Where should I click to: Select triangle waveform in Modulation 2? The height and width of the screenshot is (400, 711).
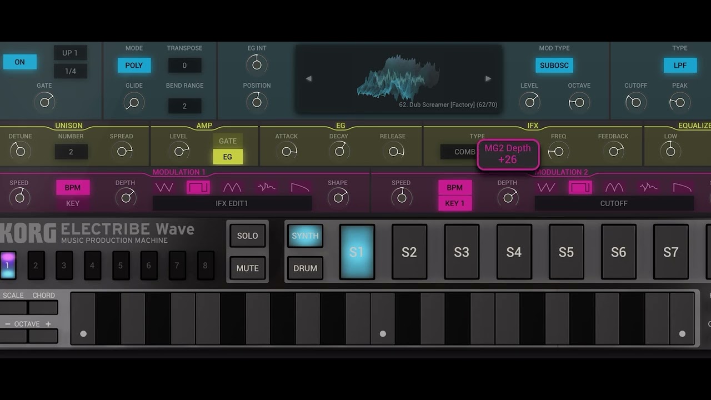tap(547, 187)
